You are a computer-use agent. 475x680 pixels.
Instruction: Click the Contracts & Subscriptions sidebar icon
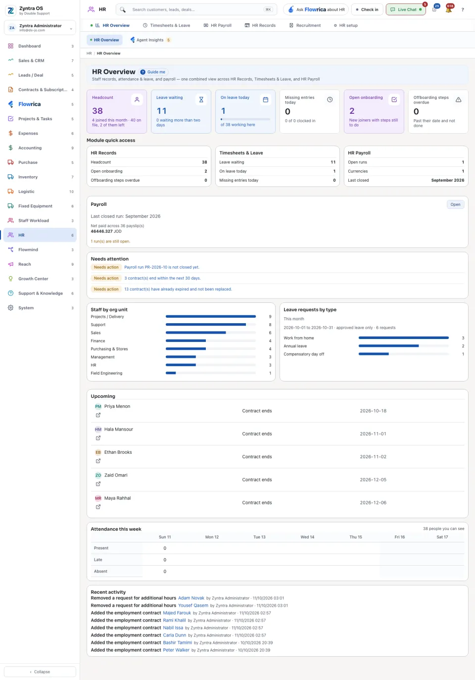pos(10,90)
